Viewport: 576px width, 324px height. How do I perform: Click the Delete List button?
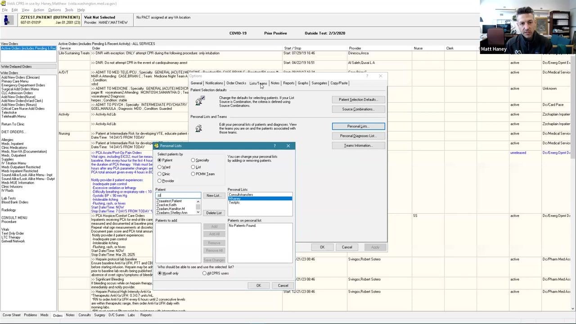(214, 213)
